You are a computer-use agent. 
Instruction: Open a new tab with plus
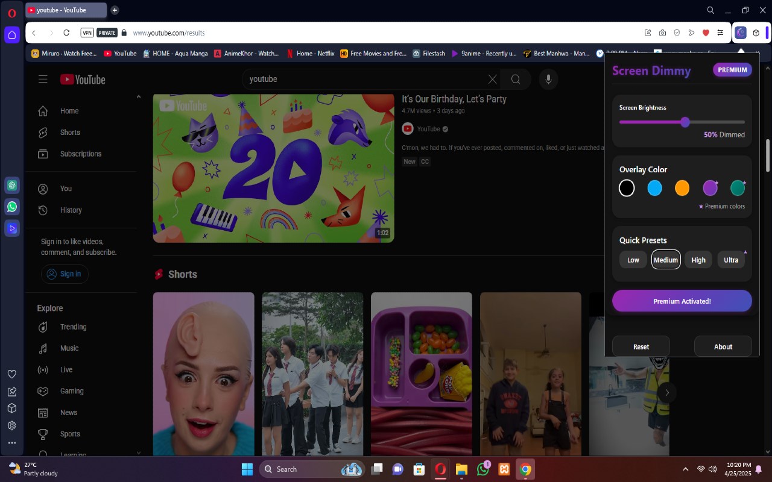(115, 10)
